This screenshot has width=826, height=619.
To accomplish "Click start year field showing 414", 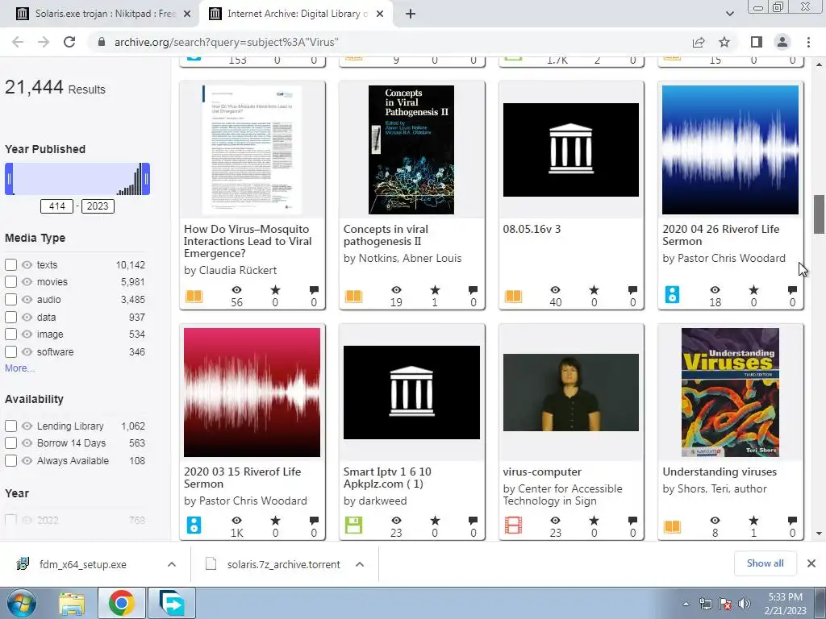I will [x=57, y=206].
